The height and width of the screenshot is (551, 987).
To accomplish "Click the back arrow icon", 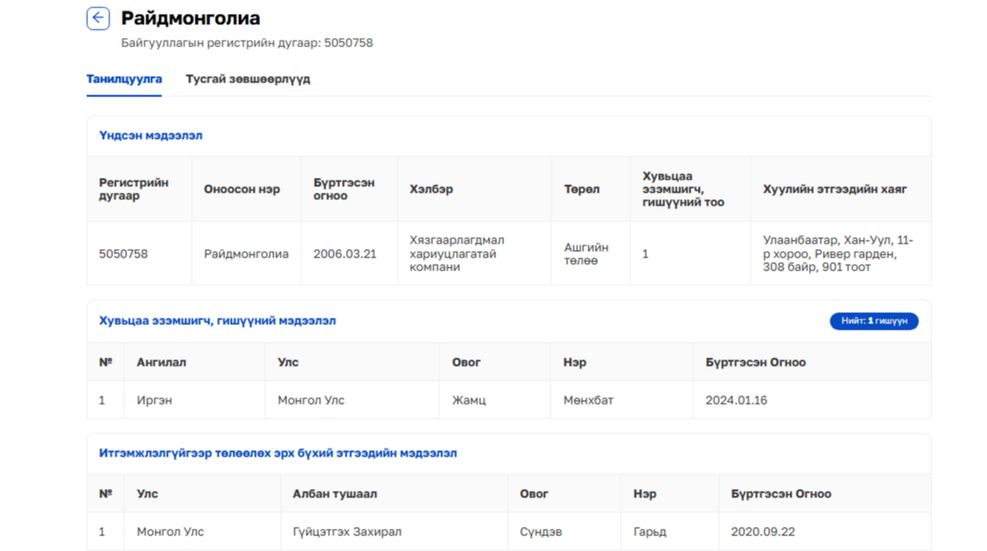I will coord(98,19).
